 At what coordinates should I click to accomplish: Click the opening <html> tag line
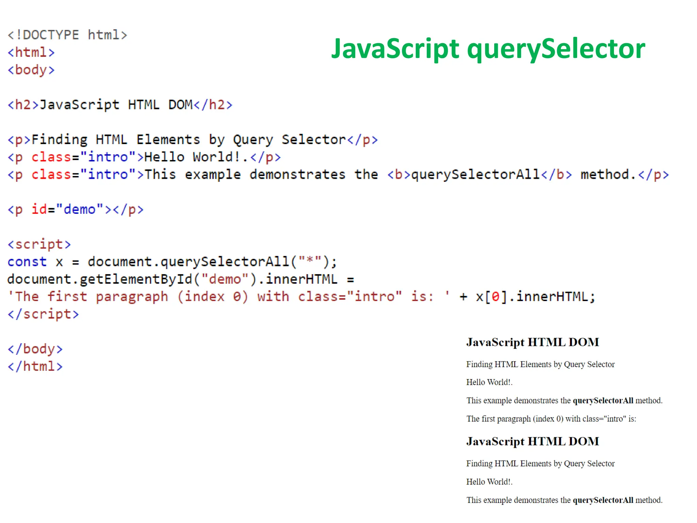31,52
